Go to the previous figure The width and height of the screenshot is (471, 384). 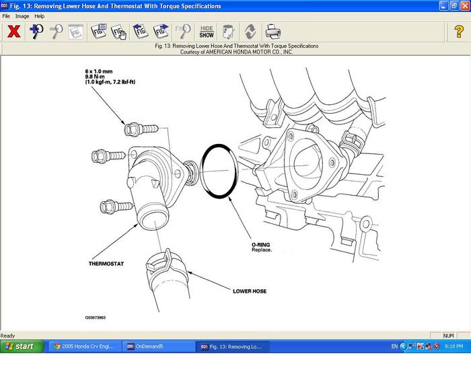click(x=140, y=32)
